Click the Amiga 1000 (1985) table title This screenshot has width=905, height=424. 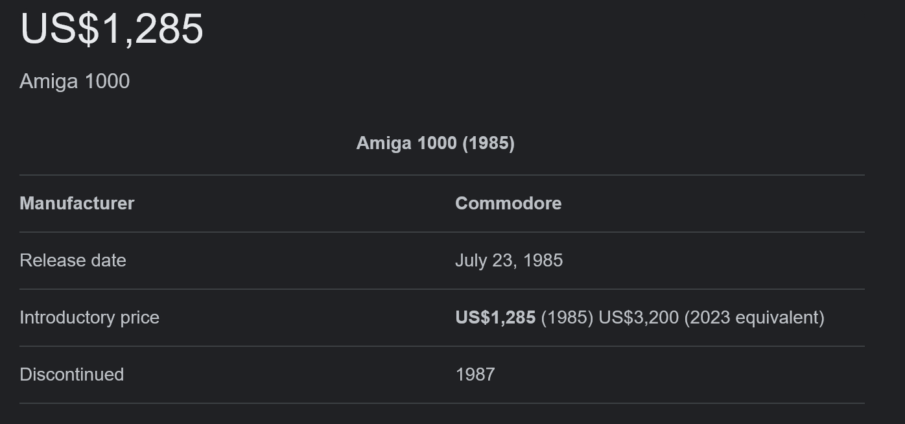coord(436,143)
